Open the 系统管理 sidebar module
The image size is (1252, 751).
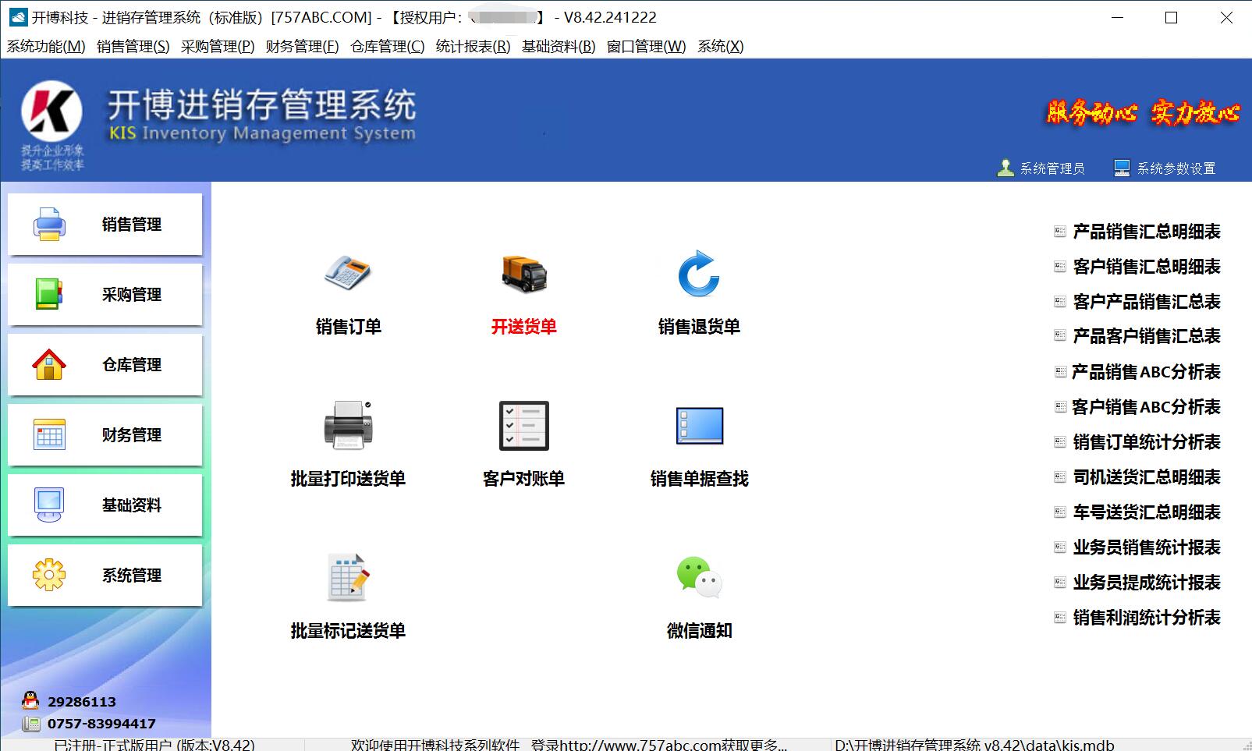click(x=105, y=576)
